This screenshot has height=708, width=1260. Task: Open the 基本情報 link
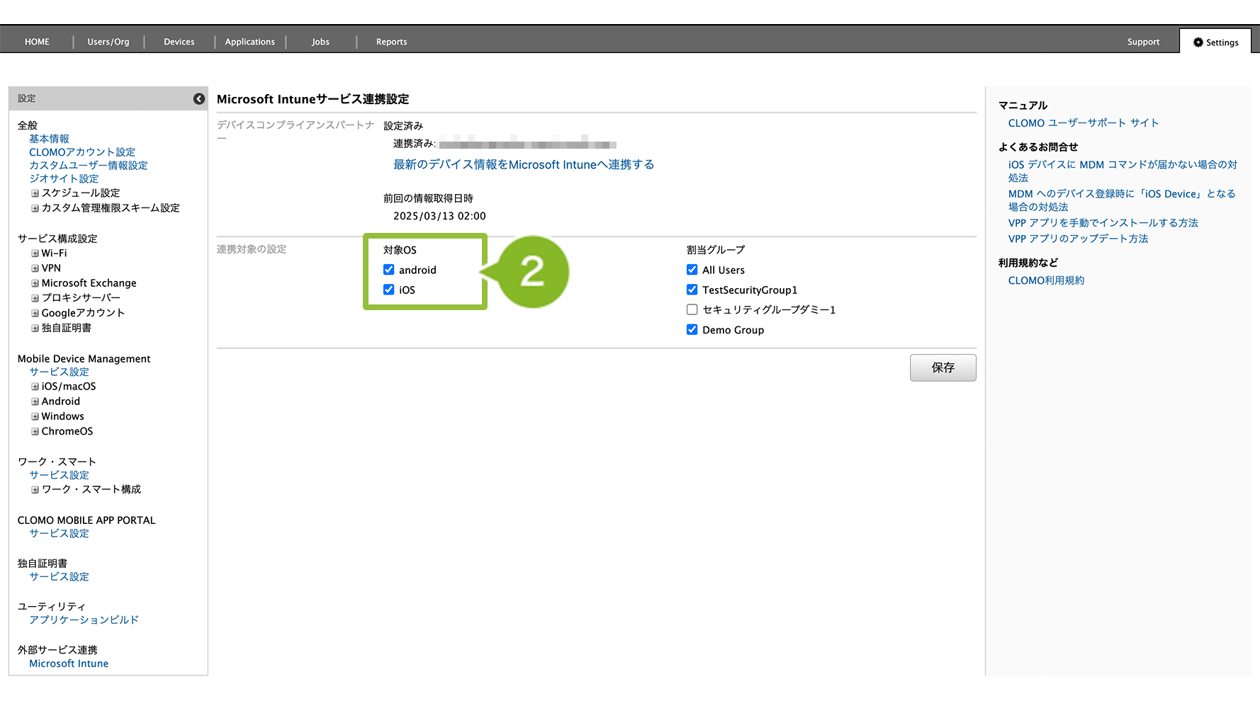[49, 139]
